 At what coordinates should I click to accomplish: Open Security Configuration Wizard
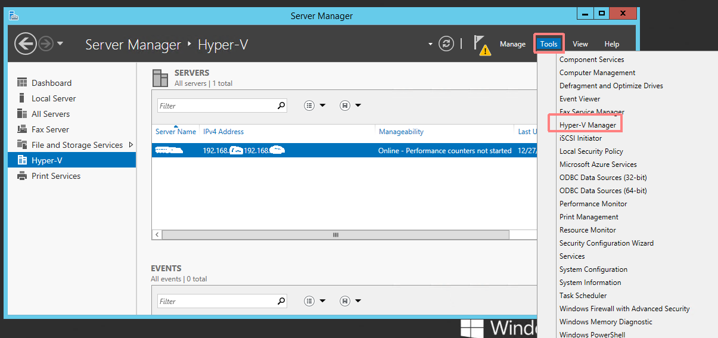click(607, 243)
